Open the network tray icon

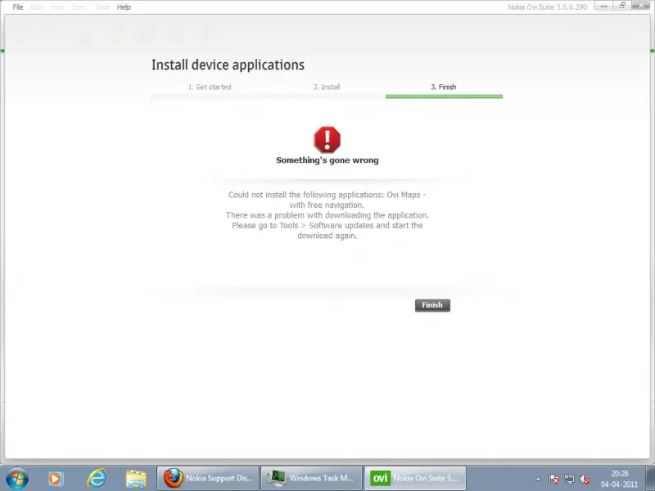pos(569,480)
